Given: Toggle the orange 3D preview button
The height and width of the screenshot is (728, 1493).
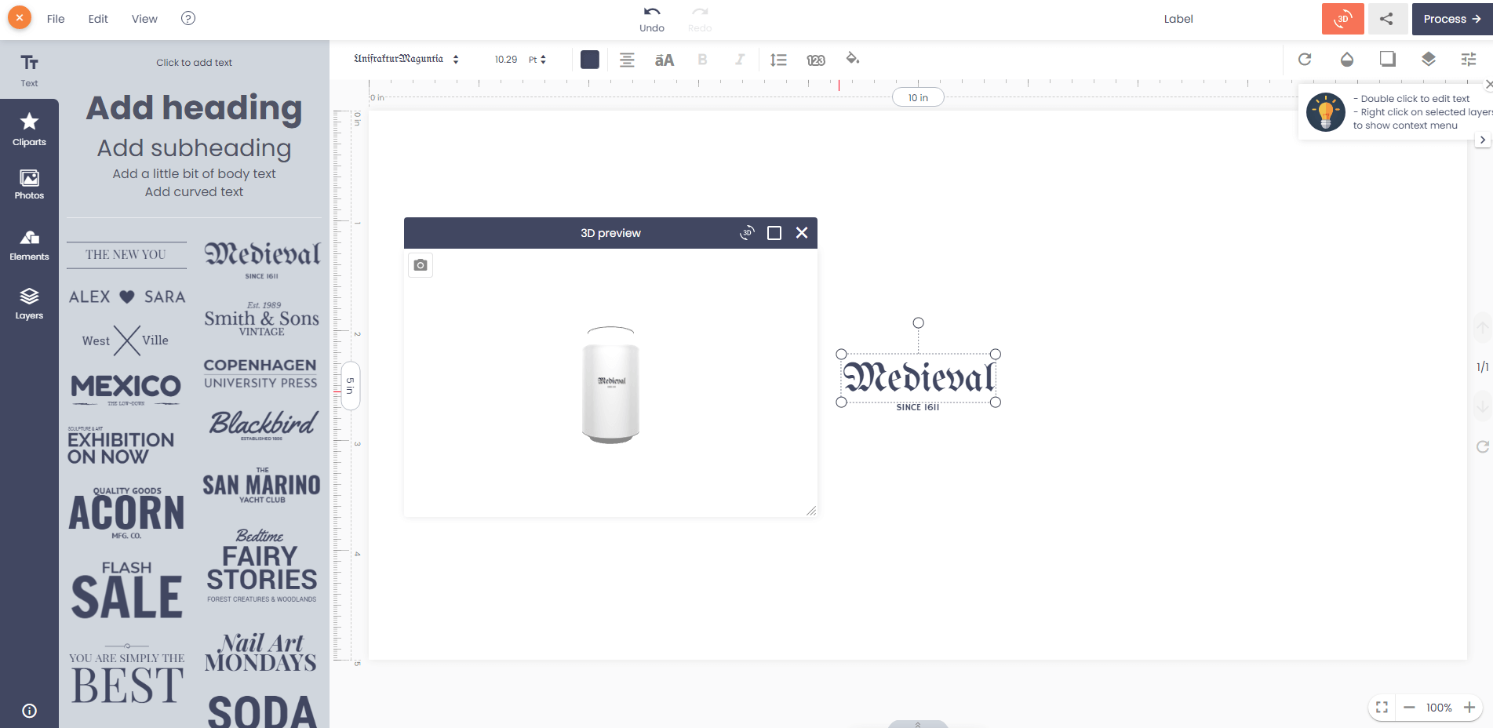Looking at the screenshot, I should (x=1342, y=19).
